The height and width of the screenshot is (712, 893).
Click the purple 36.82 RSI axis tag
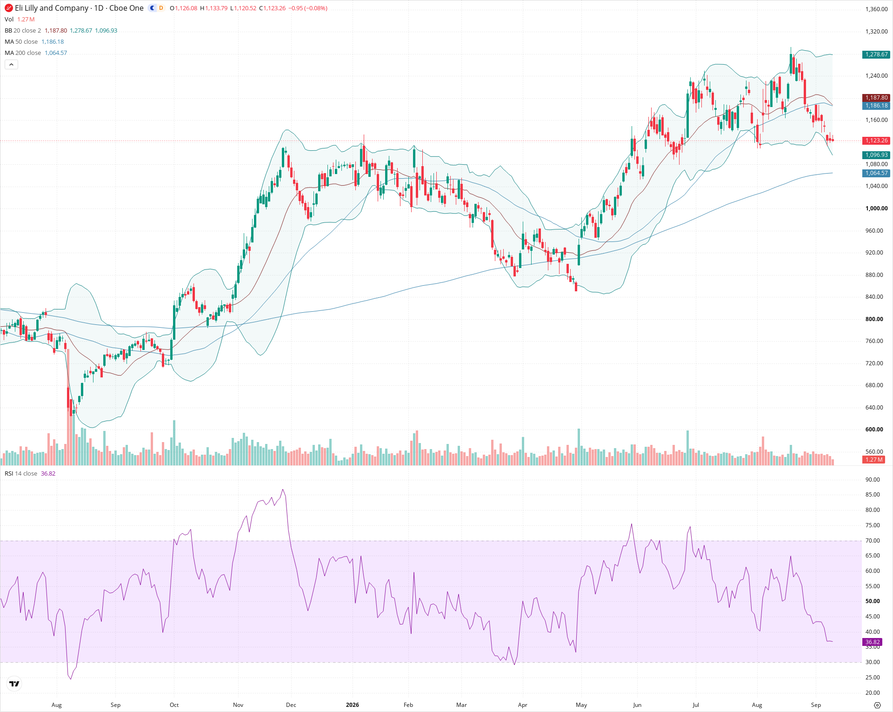pyautogui.click(x=873, y=642)
